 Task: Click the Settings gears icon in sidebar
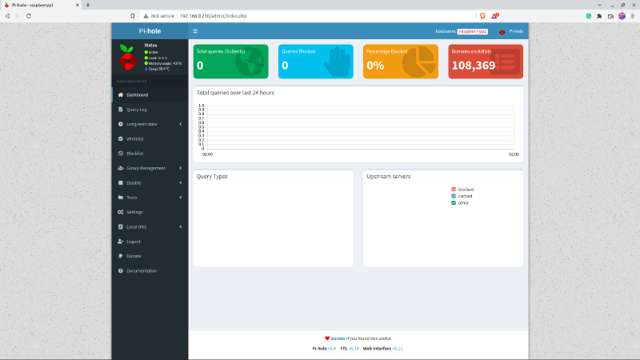[120, 212]
